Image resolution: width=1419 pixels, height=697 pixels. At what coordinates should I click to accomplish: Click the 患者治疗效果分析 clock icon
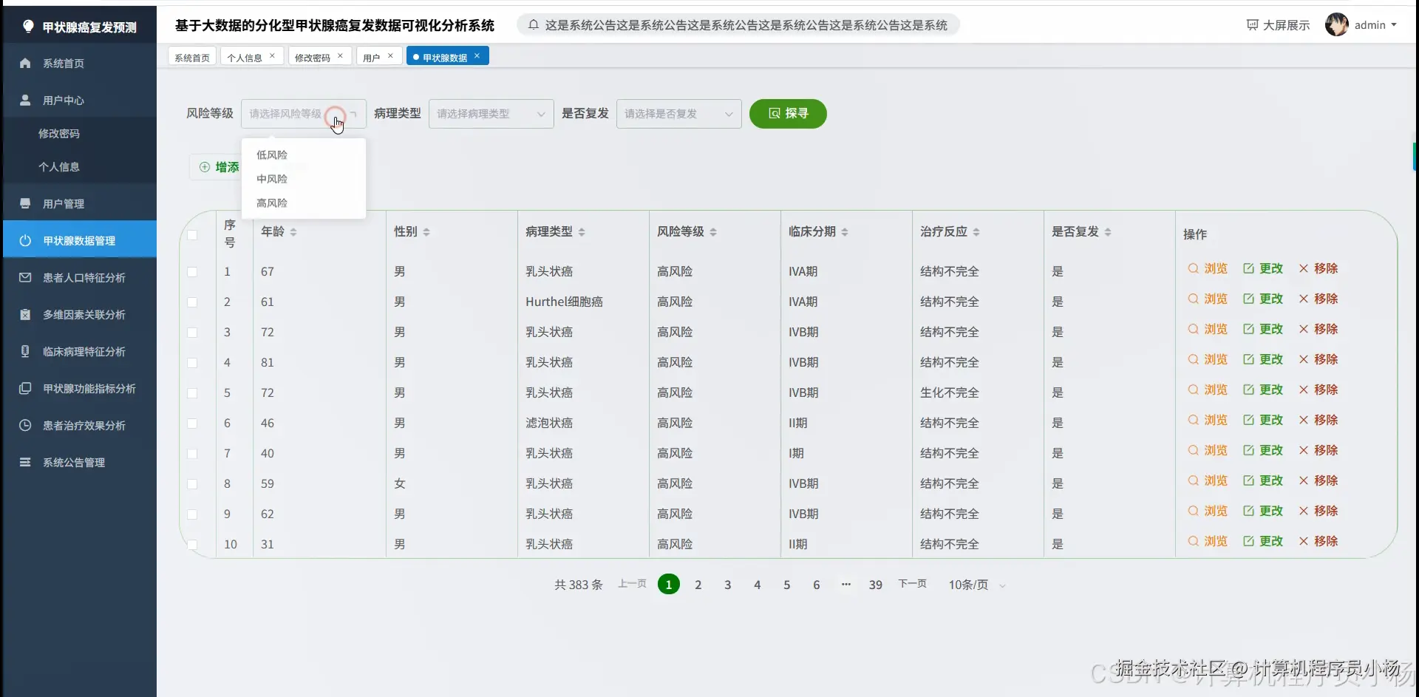(x=25, y=425)
